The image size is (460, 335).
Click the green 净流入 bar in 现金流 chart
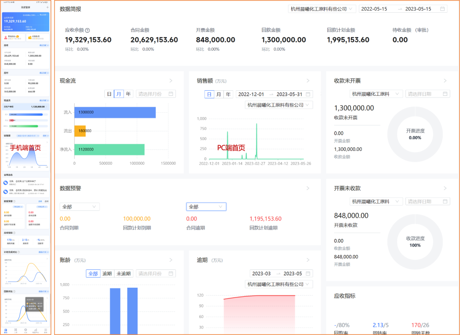pyautogui.click(x=109, y=149)
